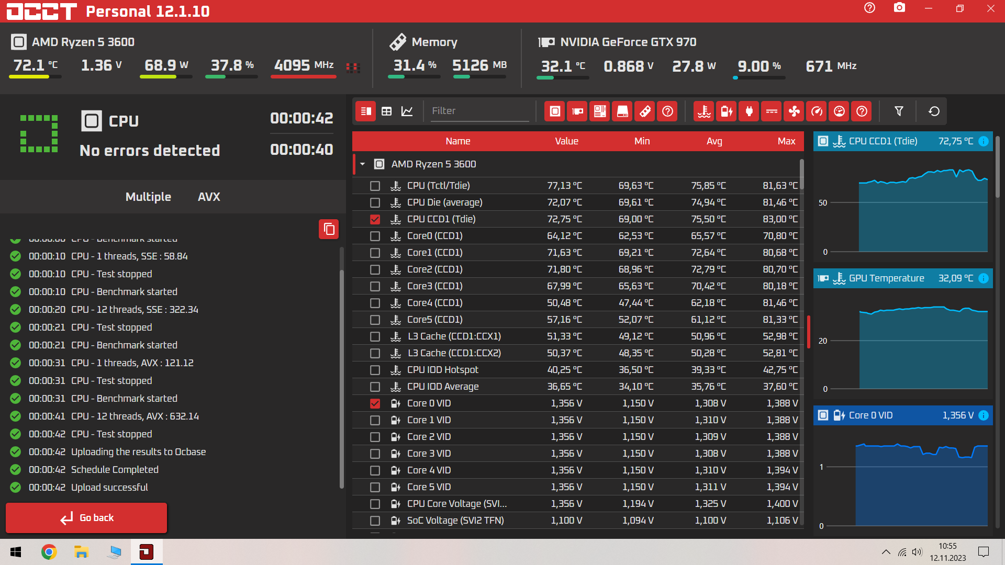Viewport: 1005px width, 565px height.
Task: Copy the log with the clipboard icon
Action: pos(329,229)
